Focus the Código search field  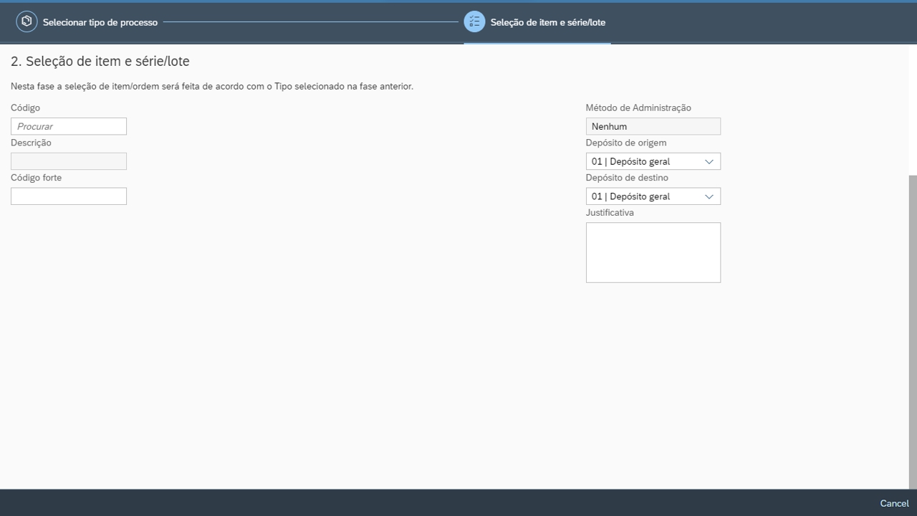coord(69,126)
